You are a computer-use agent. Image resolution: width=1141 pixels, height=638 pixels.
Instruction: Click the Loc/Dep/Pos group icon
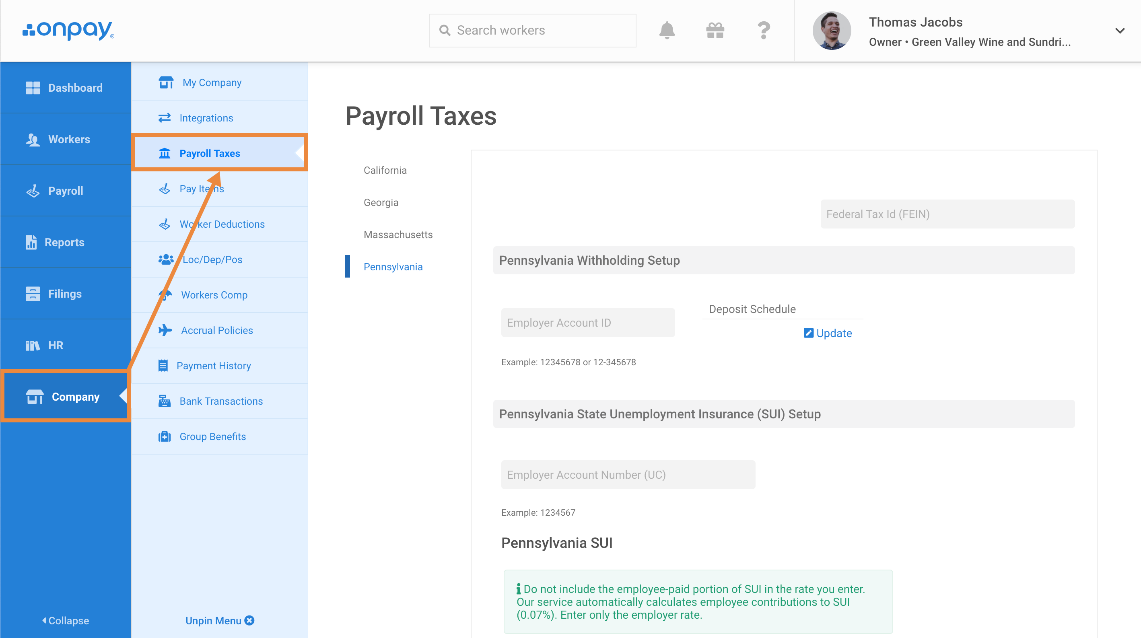[166, 259]
